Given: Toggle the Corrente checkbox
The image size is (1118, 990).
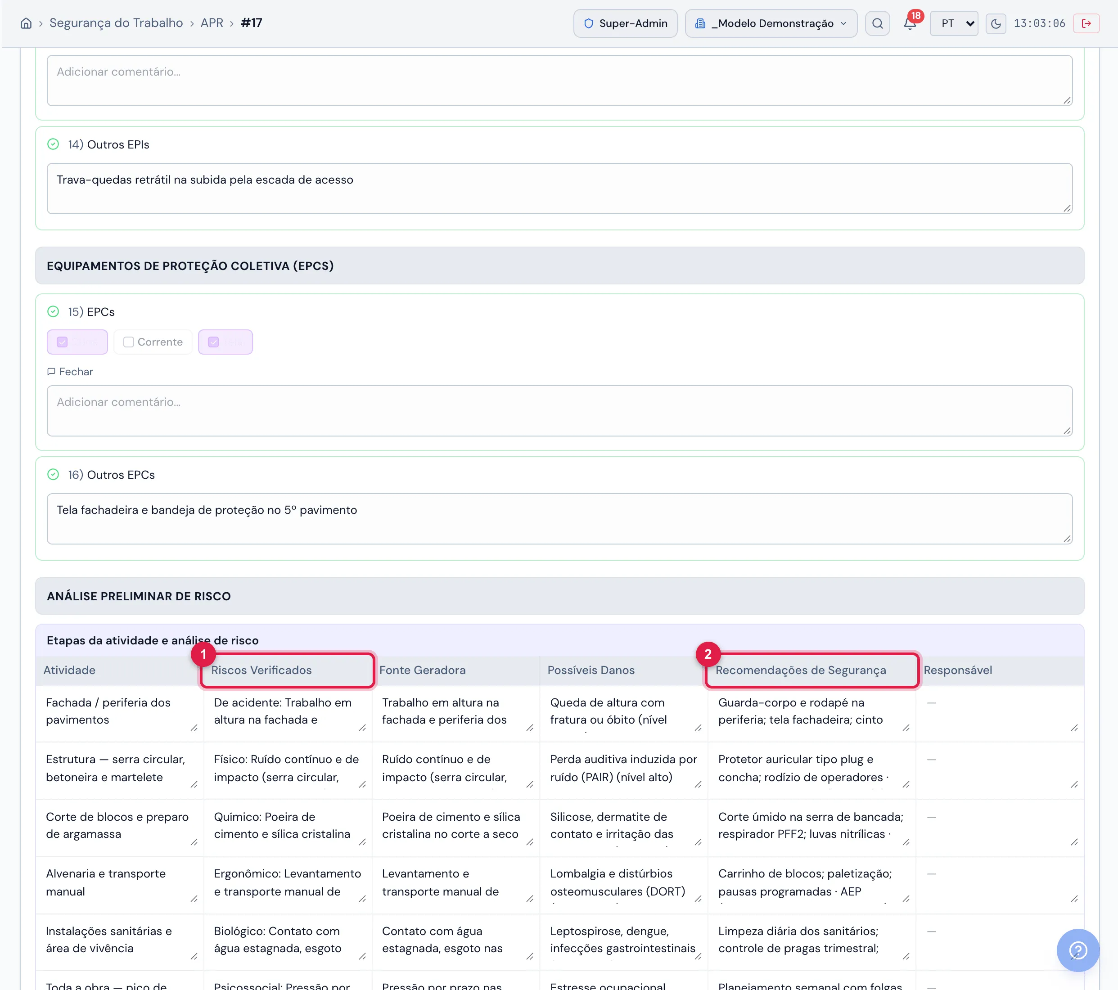Looking at the screenshot, I should [129, 342].
